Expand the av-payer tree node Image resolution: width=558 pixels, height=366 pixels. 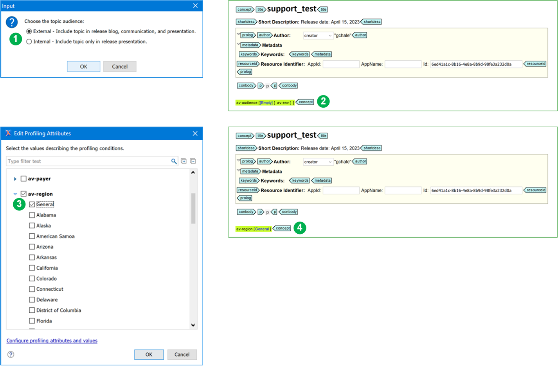pos(15,179)
